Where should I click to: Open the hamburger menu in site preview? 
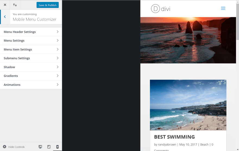pos(223,8)
